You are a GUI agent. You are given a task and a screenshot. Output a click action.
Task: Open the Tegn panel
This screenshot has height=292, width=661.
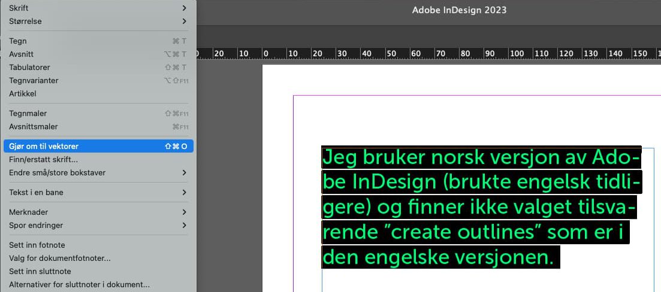click(18, 41)
